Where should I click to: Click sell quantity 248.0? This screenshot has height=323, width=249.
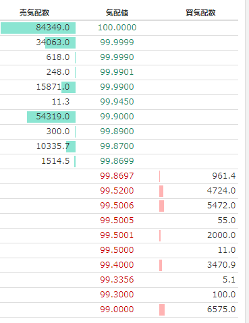click(58, 72)
